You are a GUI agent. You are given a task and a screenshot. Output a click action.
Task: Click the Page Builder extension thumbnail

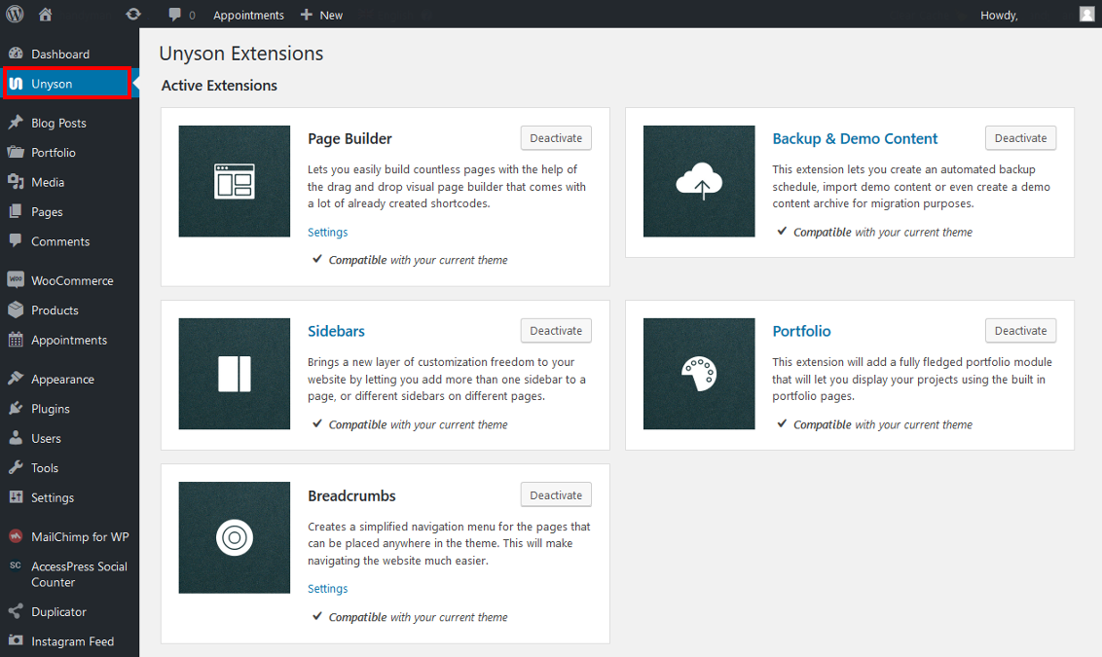tap(235, 181)
